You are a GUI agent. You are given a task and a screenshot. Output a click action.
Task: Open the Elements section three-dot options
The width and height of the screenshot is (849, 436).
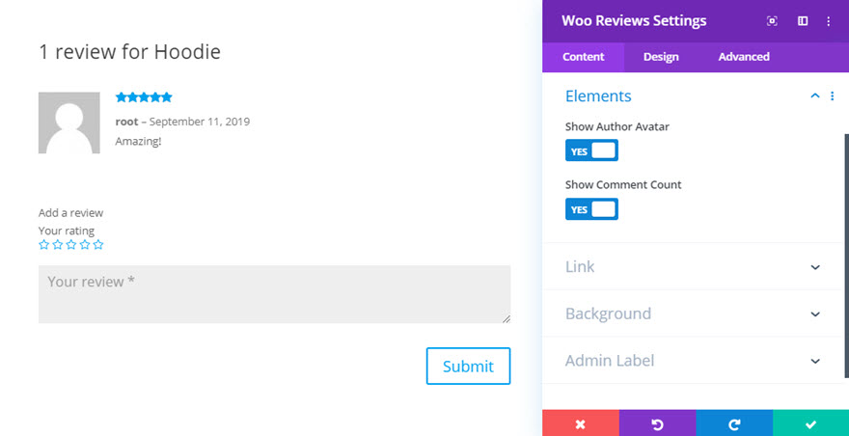point(833,95)
